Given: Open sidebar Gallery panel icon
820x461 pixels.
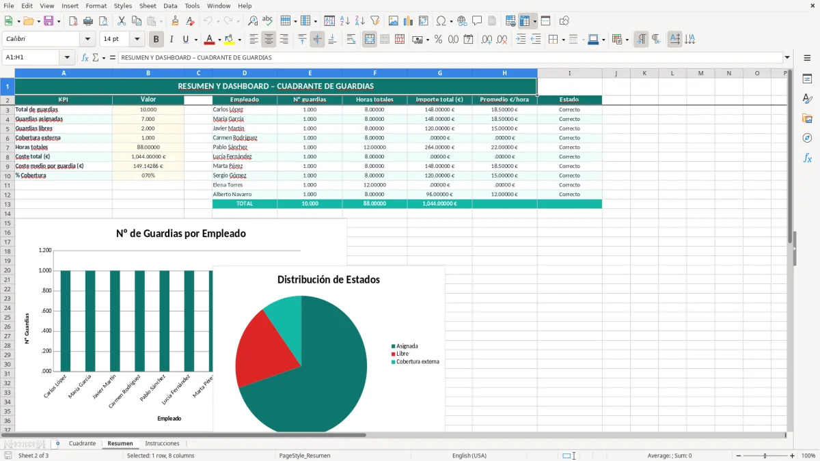Looking at the screenshot, I should coord(807,118).
